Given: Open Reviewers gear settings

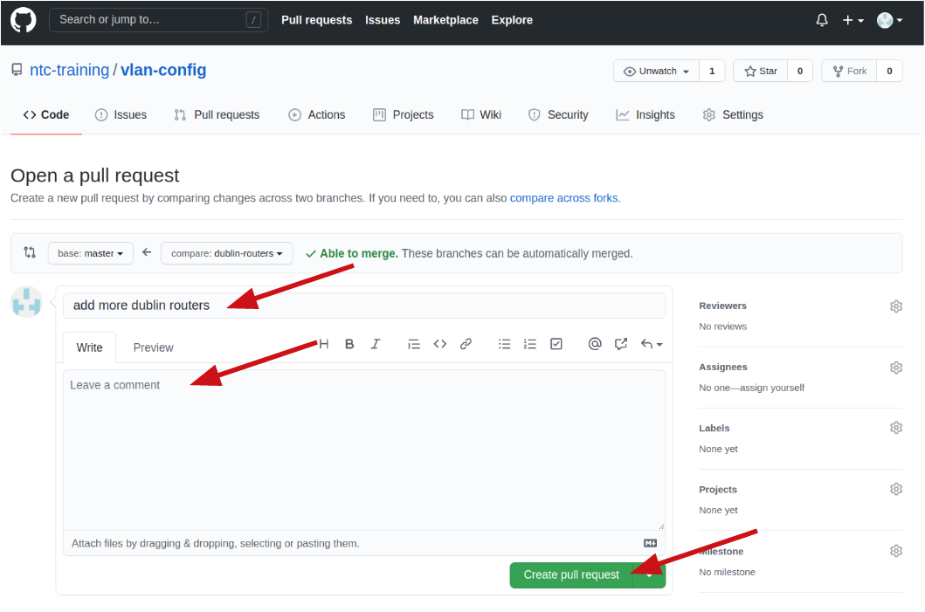Looking at the screenshot, I should 895,306.
